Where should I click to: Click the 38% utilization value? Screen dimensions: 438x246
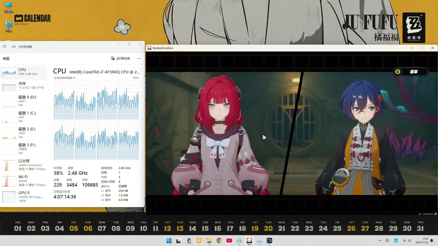[59, 173]
